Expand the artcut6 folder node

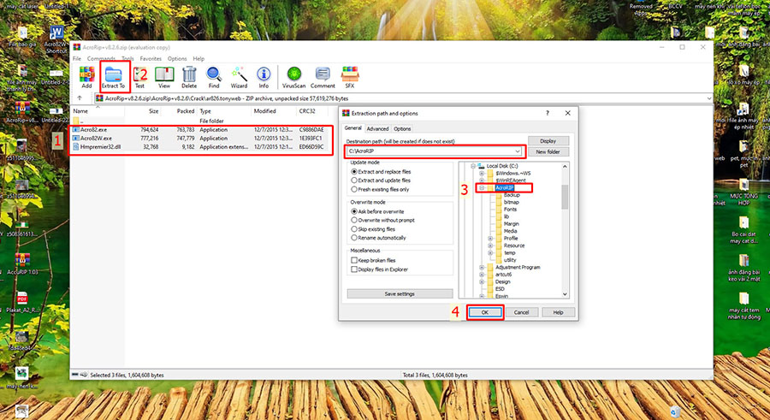(x=482, y=275)
